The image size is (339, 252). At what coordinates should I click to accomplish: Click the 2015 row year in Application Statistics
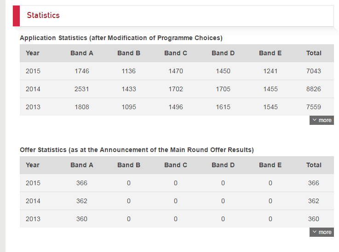click(33, 71)
